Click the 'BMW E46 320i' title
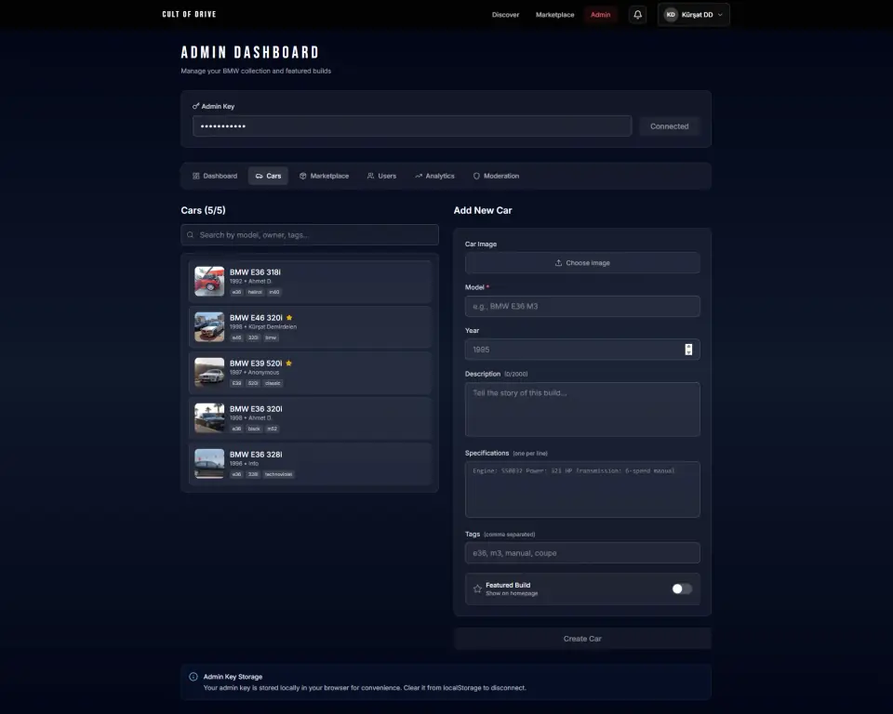The image size is (893, 714). (257, 318)
